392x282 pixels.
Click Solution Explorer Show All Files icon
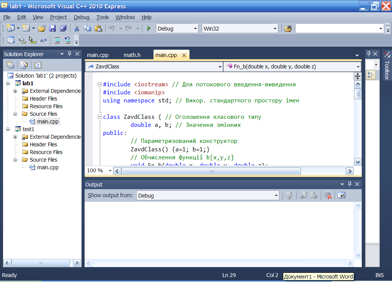(24, 65)
